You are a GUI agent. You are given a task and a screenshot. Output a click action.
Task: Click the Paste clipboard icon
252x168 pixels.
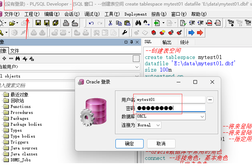click(x=127, y=23)
